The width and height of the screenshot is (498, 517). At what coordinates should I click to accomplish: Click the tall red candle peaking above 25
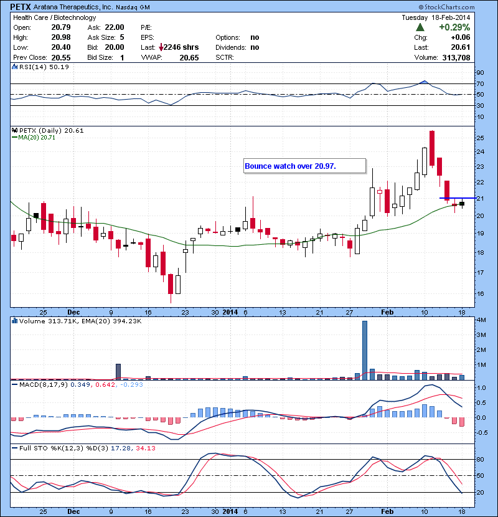pos(432,148)
